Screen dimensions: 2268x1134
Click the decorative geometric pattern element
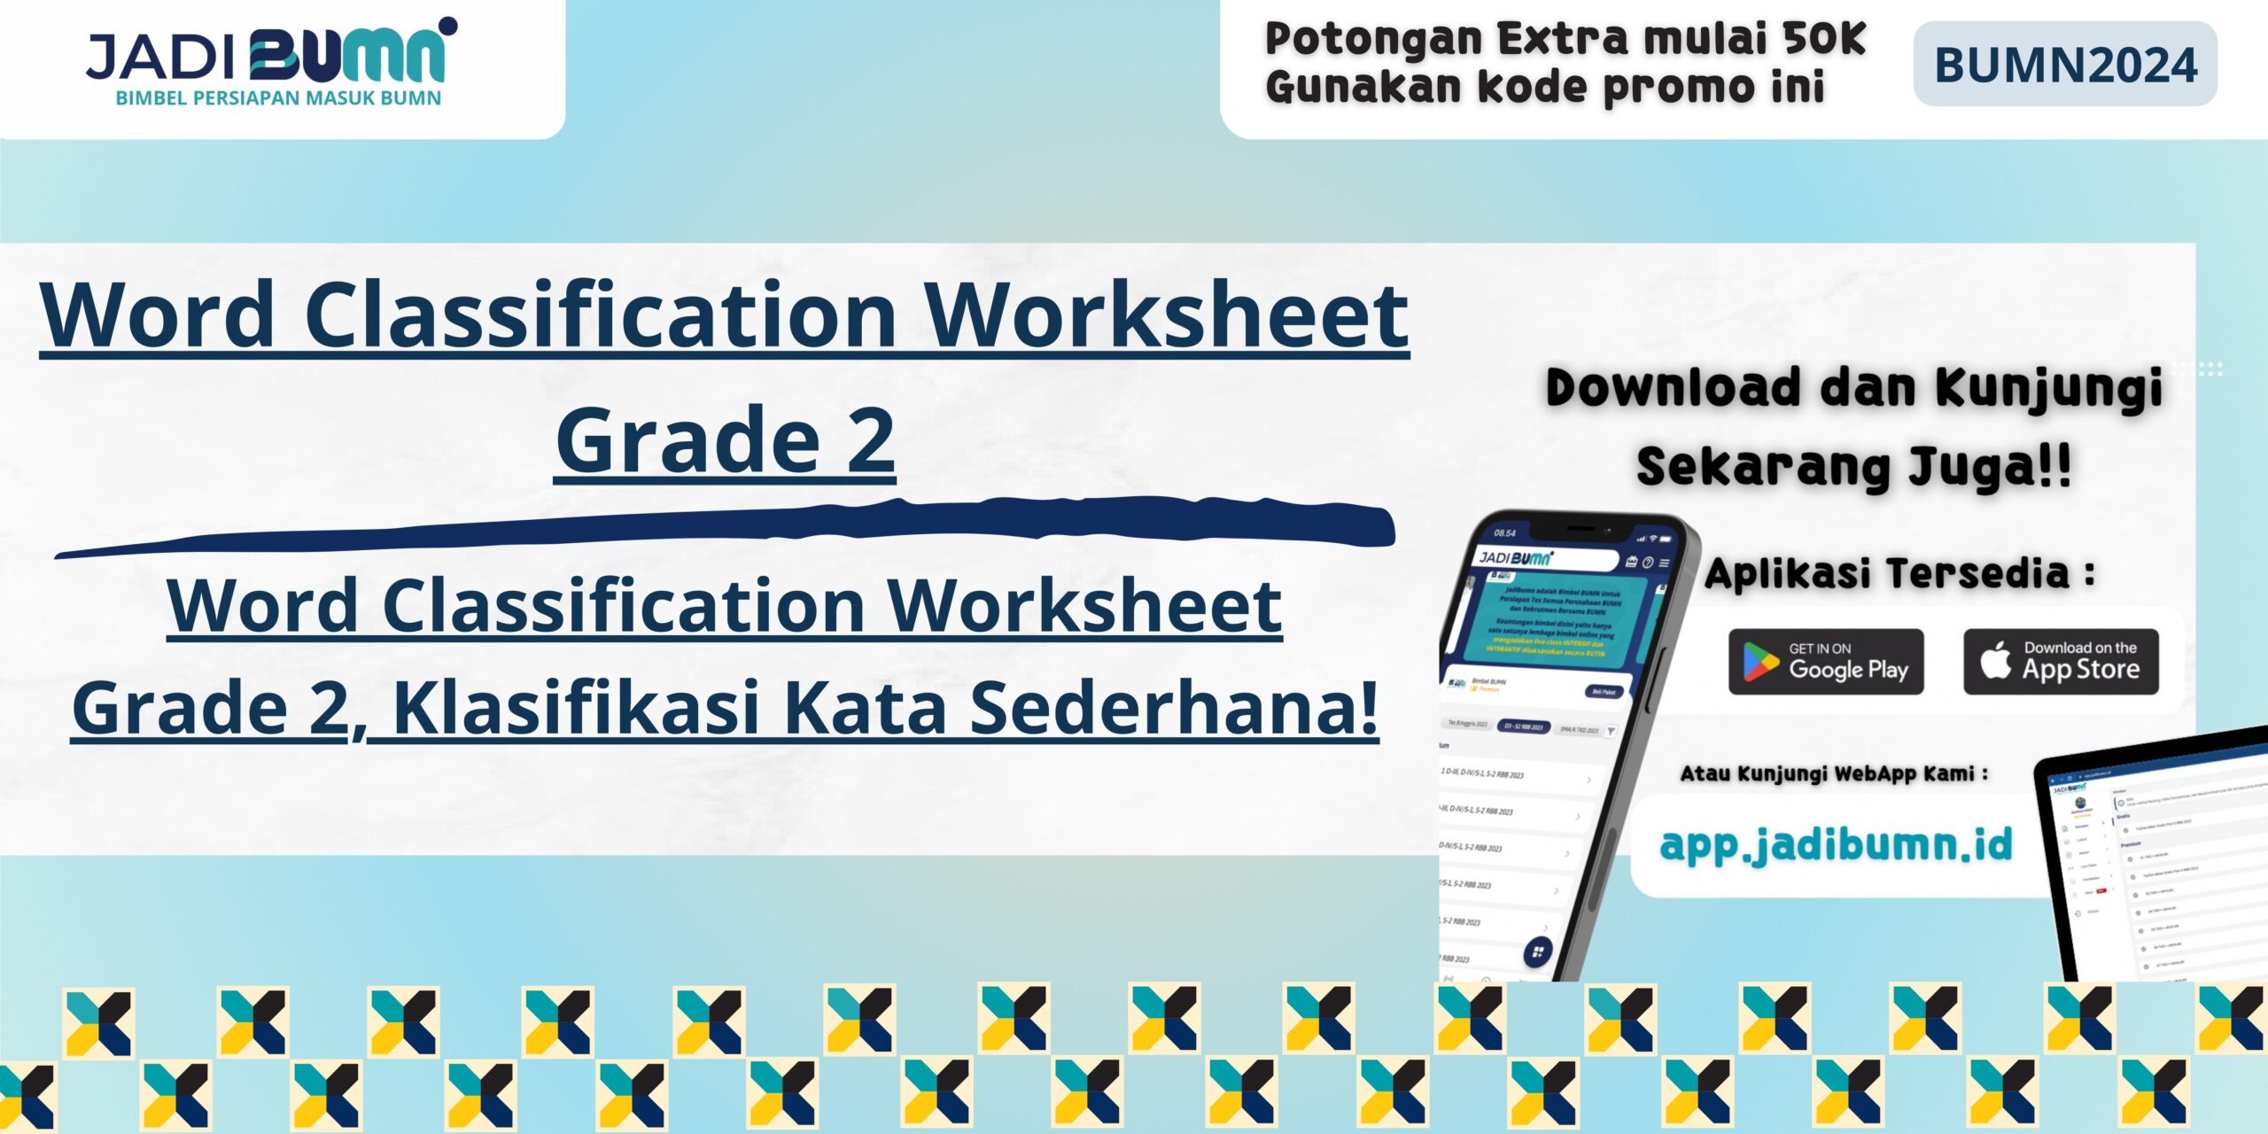[1134, 1059]
